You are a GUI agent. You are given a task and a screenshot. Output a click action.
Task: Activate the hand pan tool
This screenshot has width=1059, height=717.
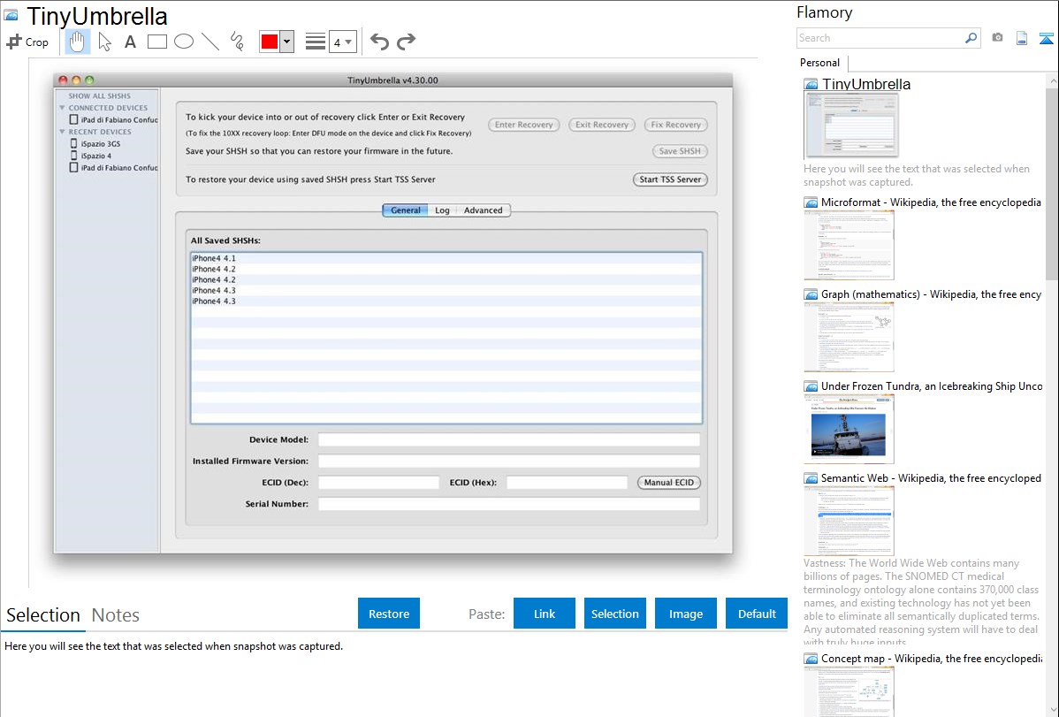pyautogui.click(x=77, y=42)
